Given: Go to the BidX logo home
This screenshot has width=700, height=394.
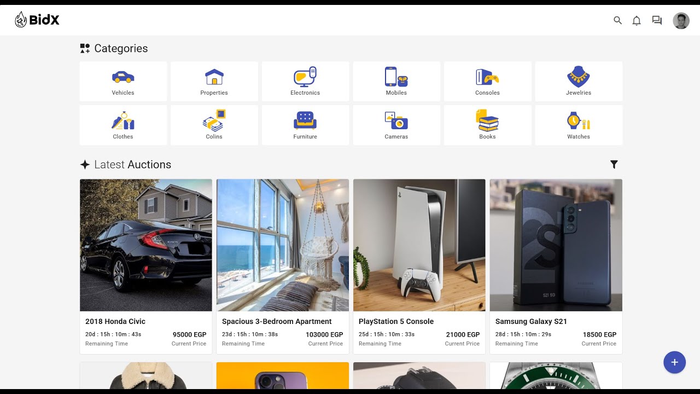Looking at the screenshot, I should pos(37,20).
